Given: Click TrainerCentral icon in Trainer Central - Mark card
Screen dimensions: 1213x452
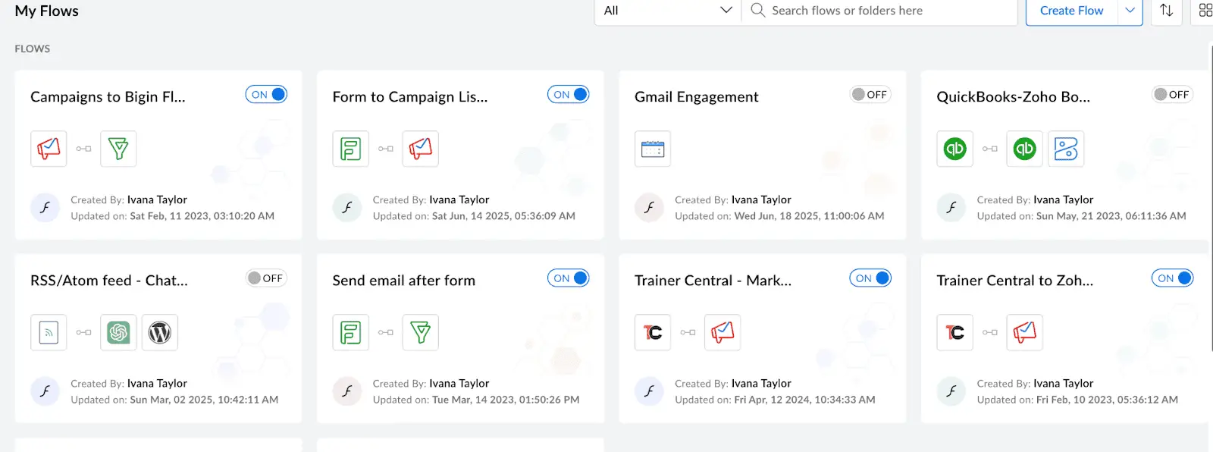Looking at the screenshot, I should click(653, 332).
